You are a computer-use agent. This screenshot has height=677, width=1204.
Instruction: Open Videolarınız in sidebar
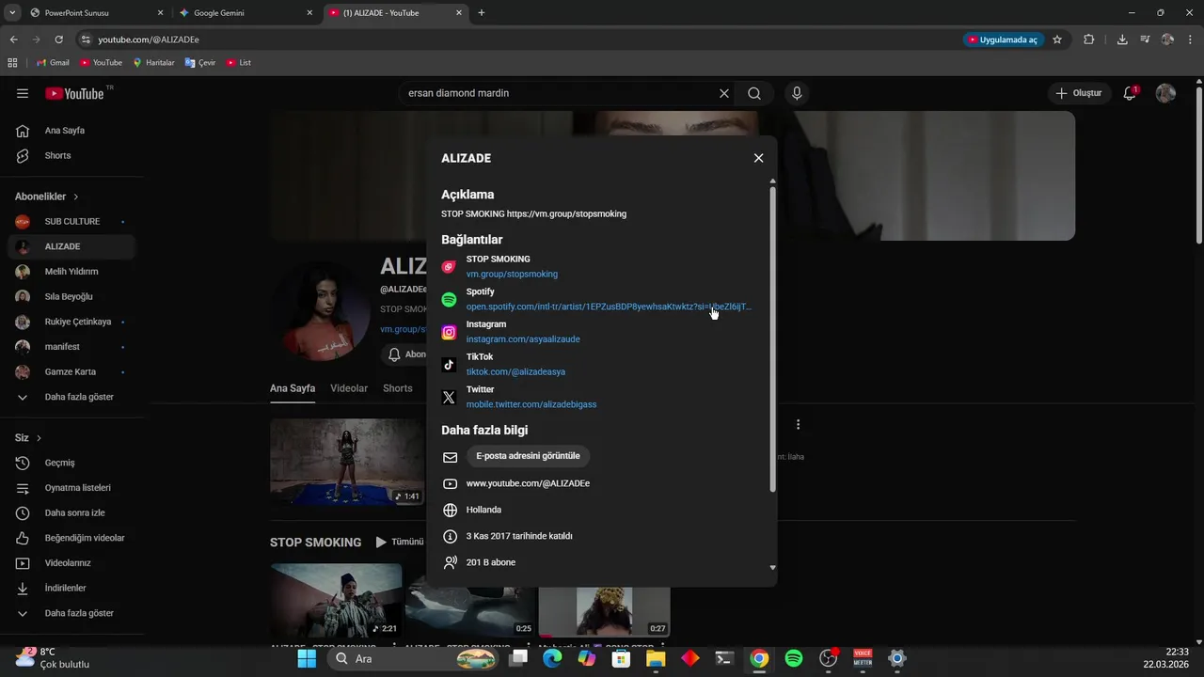71,563
